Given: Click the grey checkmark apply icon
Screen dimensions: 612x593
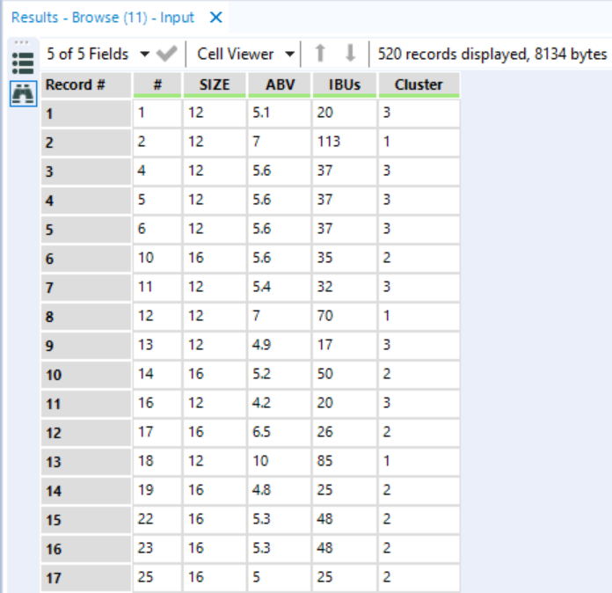Looking at the screenshot, I should tap(166, 54).
